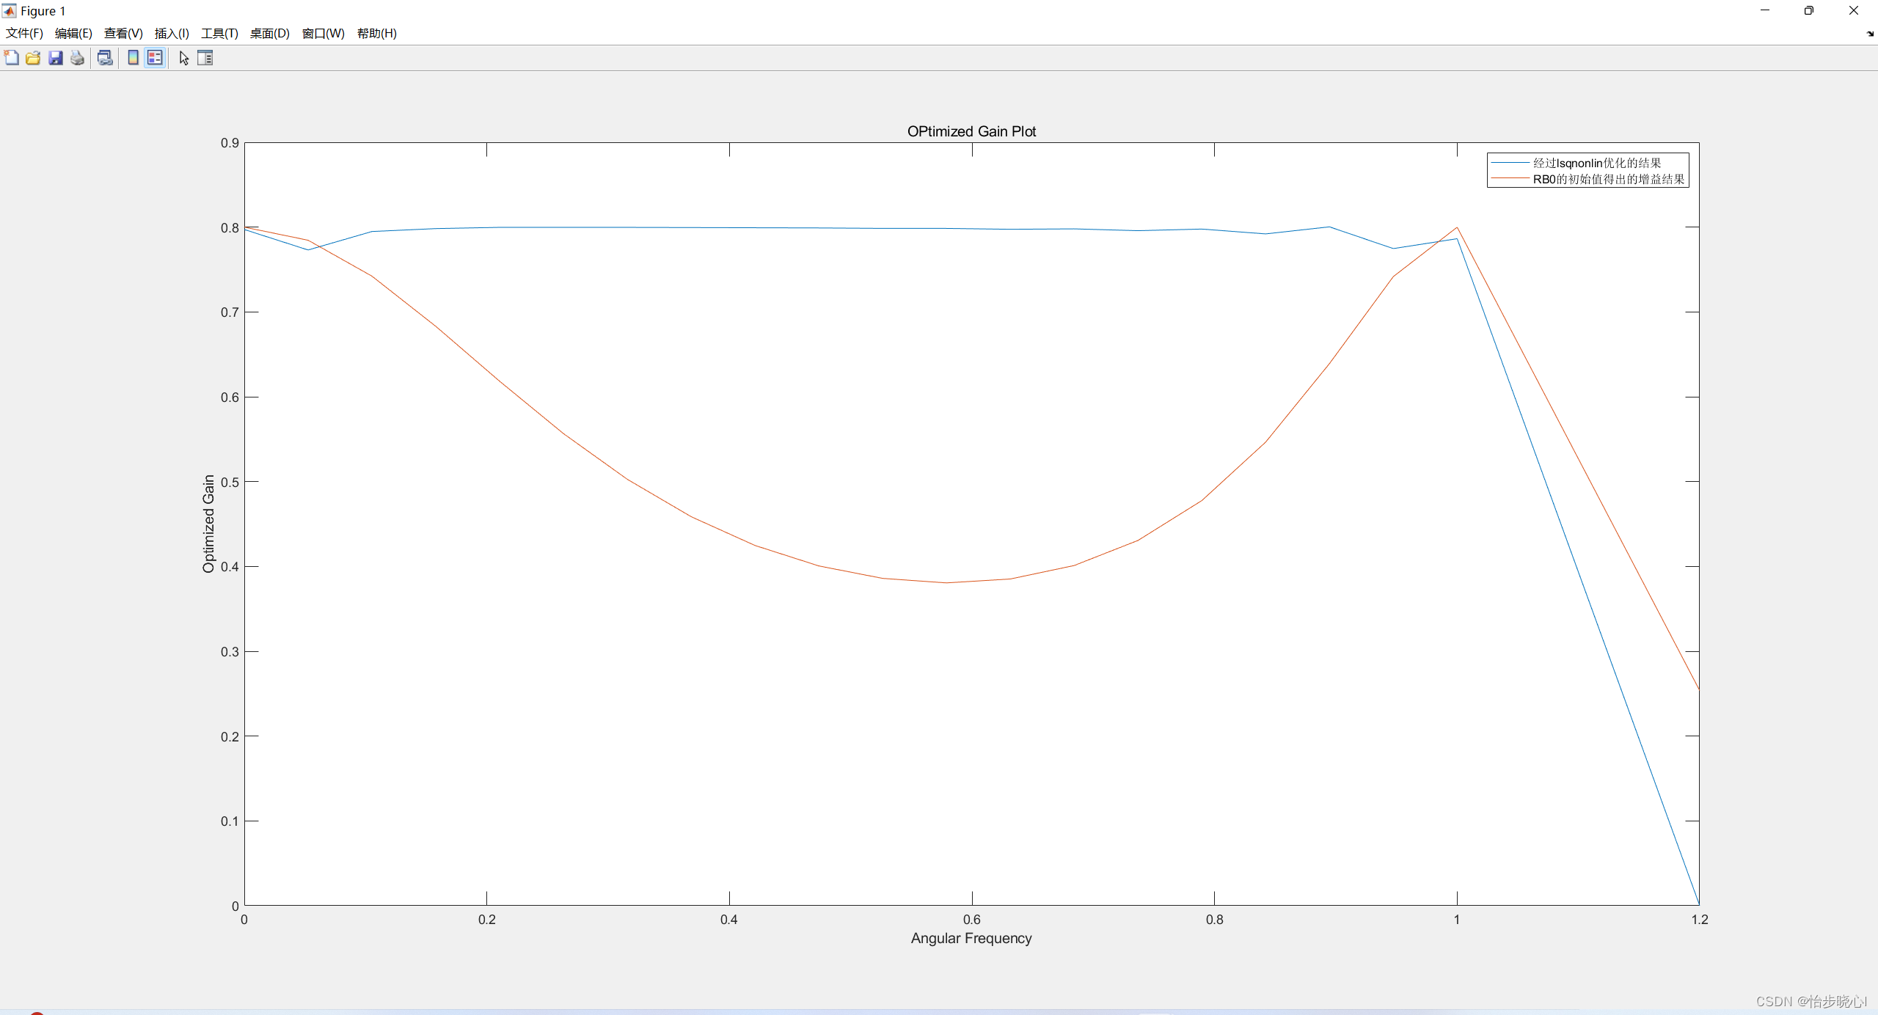Open the 文件(F) menu
Image resolution: width=1878 pixels, height=1015 pixels.
coord(24,33)
